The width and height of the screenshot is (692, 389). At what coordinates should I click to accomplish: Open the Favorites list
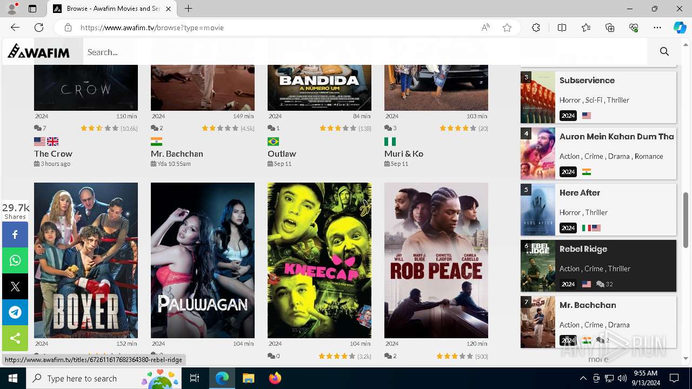click(586, 28)
